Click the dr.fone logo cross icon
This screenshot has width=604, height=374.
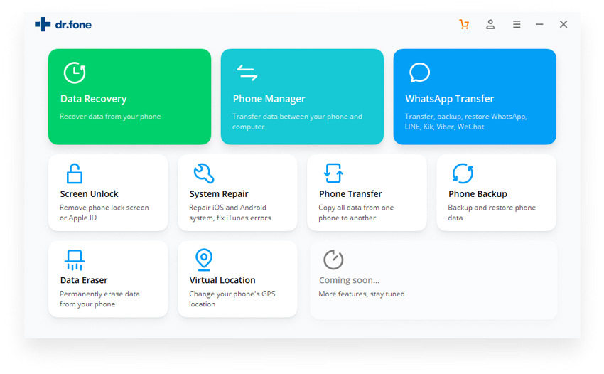pyautogui.click(x=43, y=24)
